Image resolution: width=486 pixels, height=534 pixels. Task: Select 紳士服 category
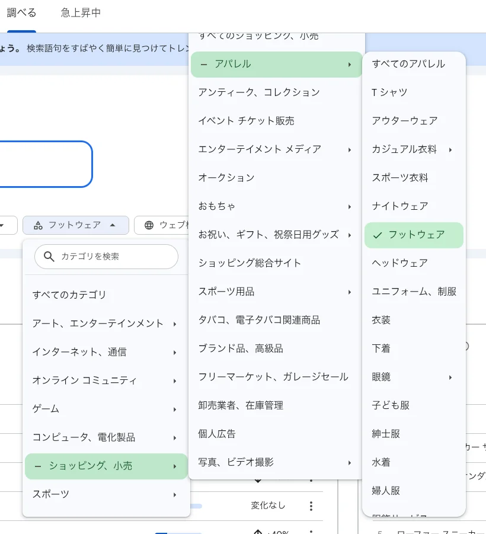tap(414, 434)
